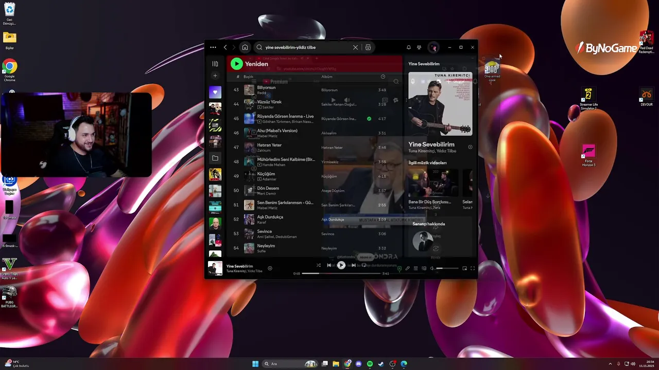This screenshot has height=370, width=659.
Task: Open Spotify from the taskbar
Action: tap(370, 364)
